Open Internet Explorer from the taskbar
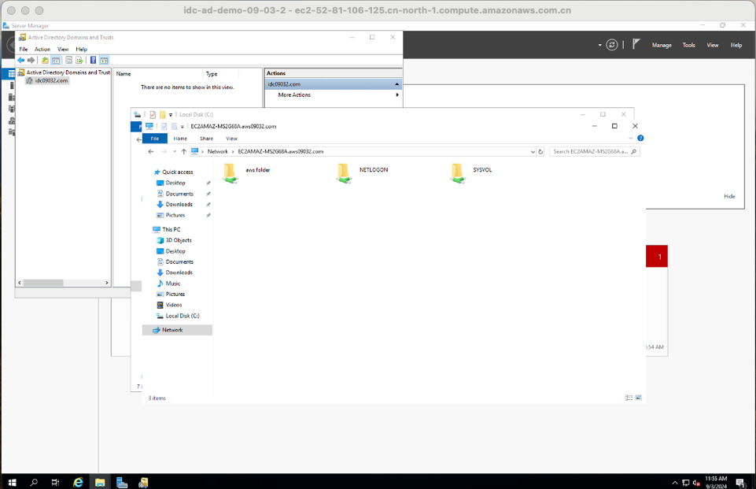The width and height of the screenshot is (756, 489). pyautogui.click(x=77, y=481)
